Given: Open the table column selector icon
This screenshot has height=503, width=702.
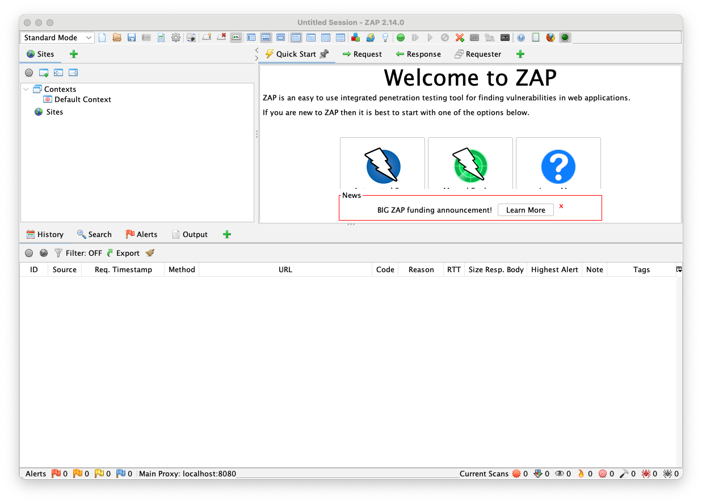Looking at the screenshot, I should (x=679, y=269).
